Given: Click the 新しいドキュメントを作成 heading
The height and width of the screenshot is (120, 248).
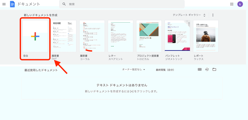Looking at the screenshot, I should click(x=41, y=15).
